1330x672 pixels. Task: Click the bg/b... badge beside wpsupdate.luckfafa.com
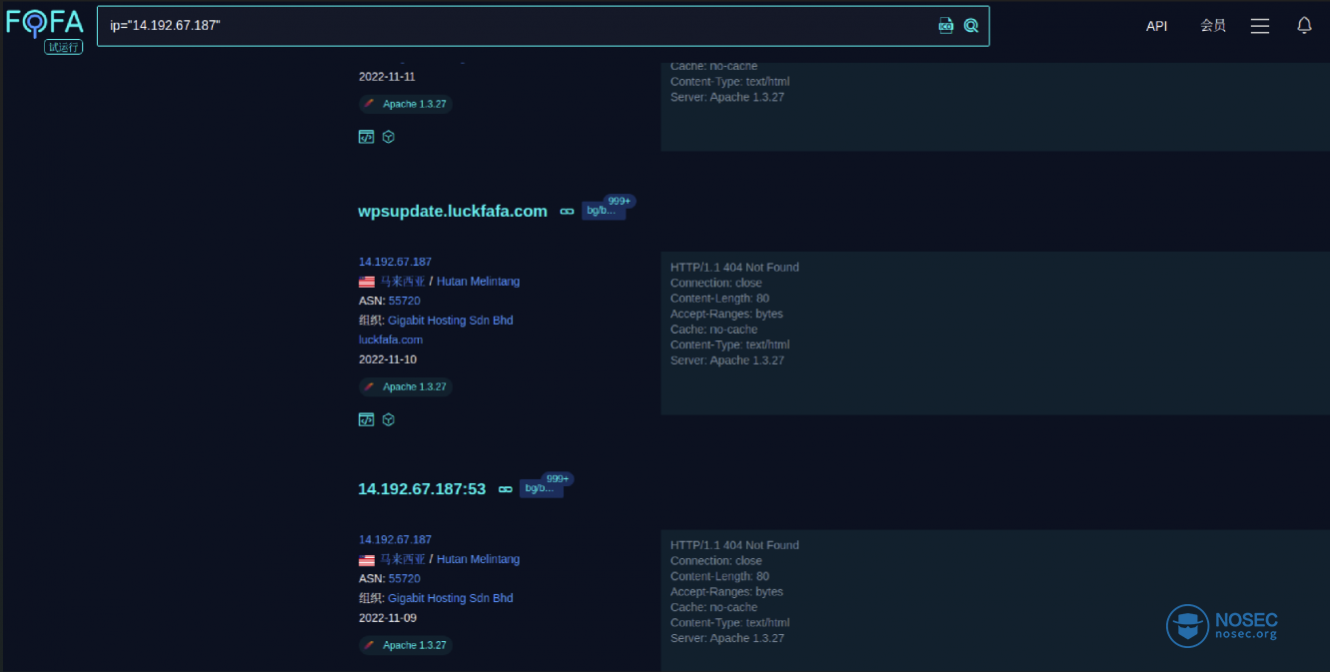(604, 211)
